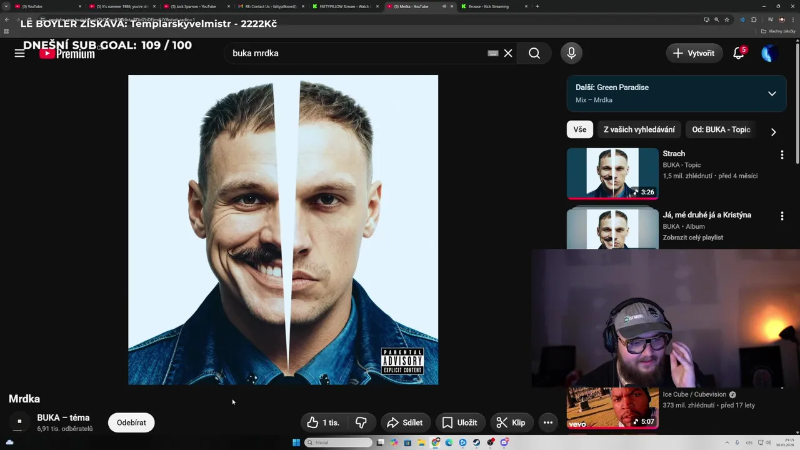800x450 pixels.
Task: Open the Zobrazit celý playlist link
Action: click(692, 237)
